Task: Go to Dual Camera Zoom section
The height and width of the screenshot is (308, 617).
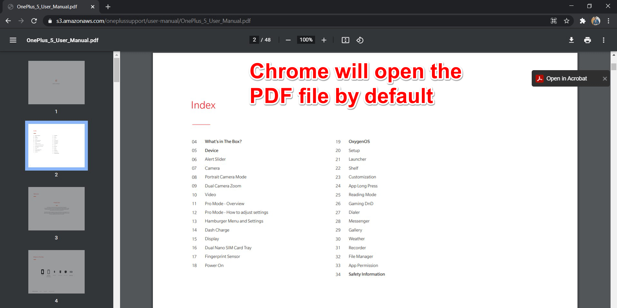Action: coord(223,186)
